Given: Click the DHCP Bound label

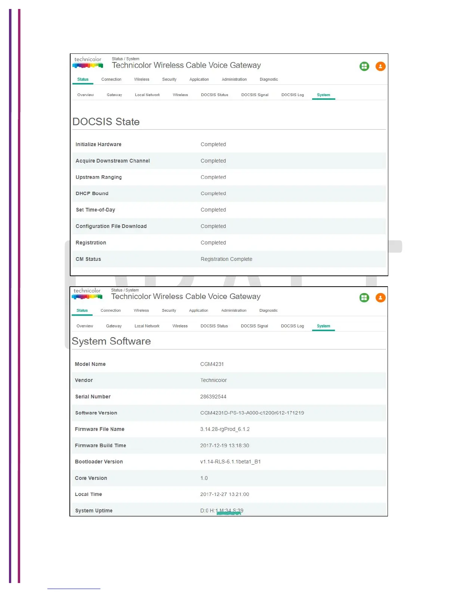Looking at the screenshot, I should (x=92, y=194).
